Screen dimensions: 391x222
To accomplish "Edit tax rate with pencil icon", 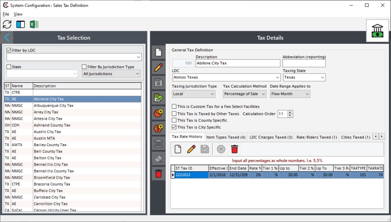I will (191, 149).
